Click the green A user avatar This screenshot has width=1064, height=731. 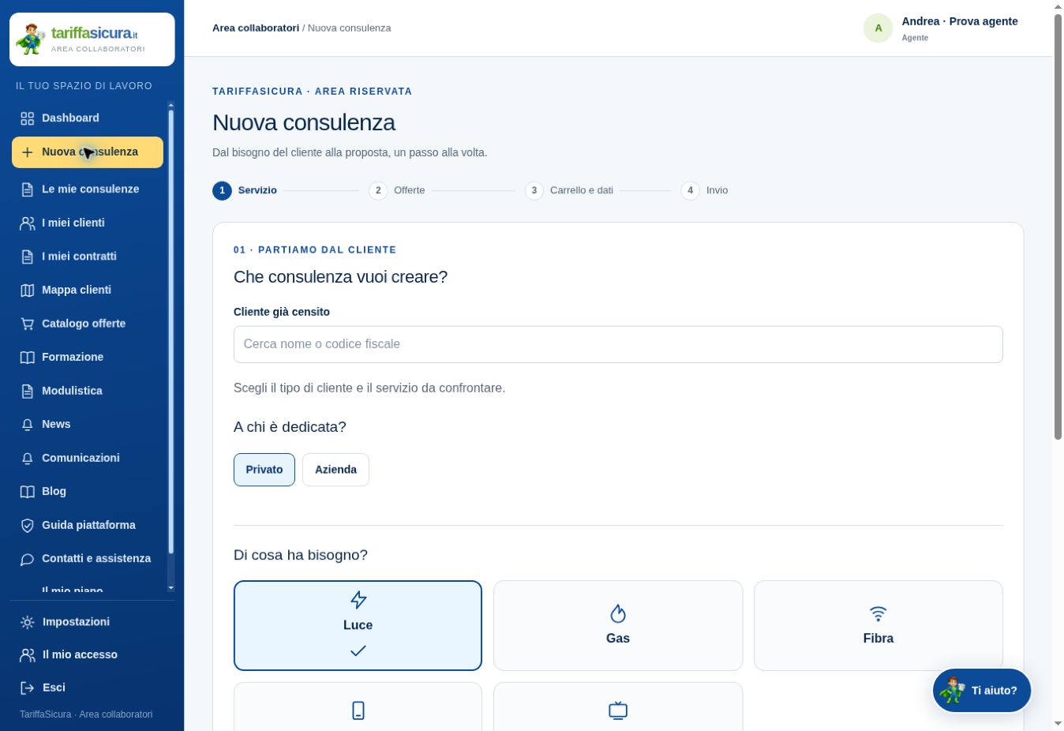[878, 28]
